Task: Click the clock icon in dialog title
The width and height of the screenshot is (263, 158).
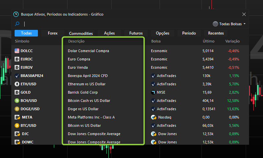Action: (x=16, y=14)
